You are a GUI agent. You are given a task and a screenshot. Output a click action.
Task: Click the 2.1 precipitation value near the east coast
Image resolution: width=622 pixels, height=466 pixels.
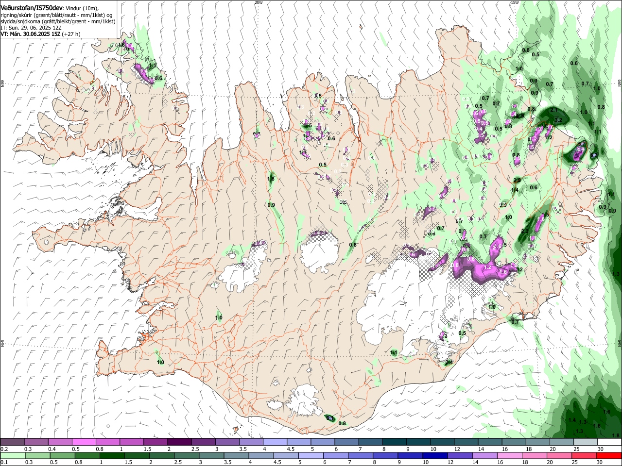click(x=553, y=110)
